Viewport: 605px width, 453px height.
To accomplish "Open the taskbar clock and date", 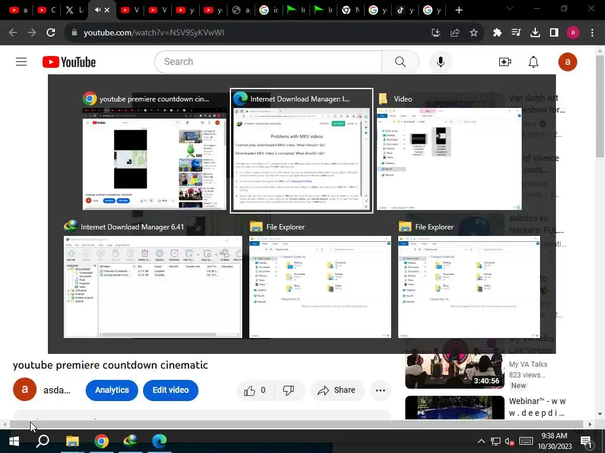I will coord(554,441).
